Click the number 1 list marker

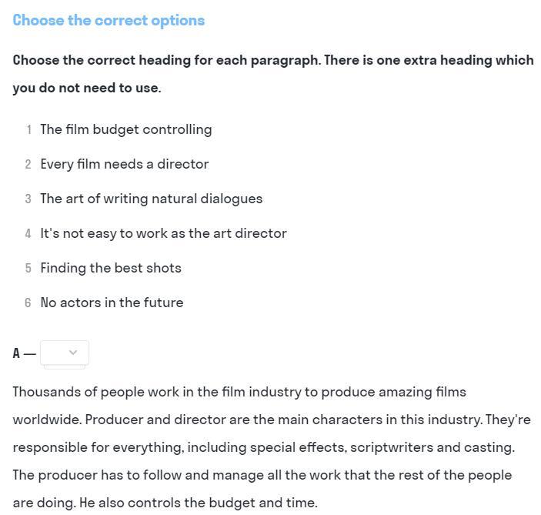(x=29, y=130)
